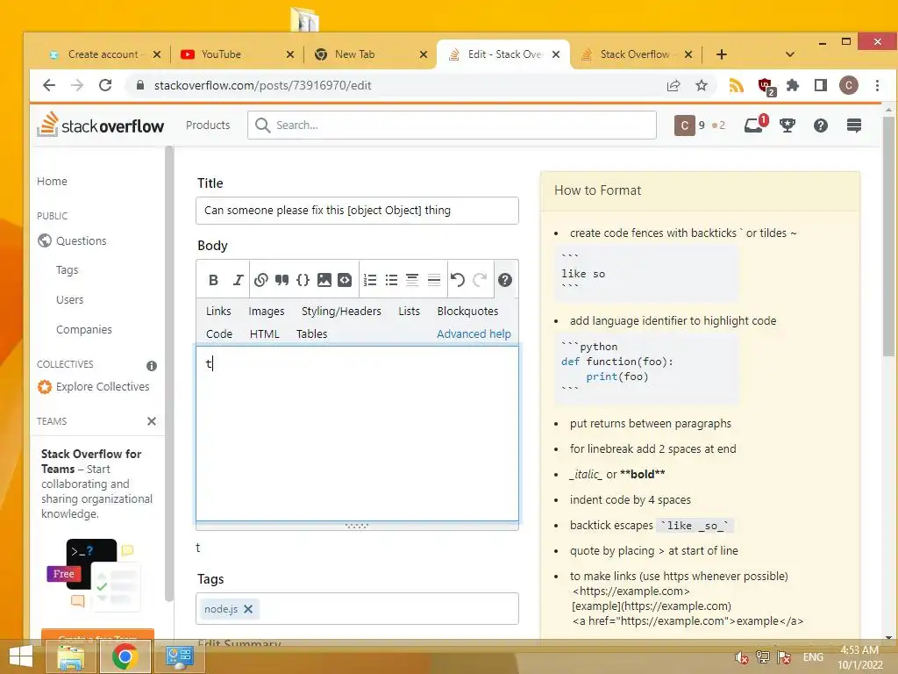Apply bold formatting in the editor toolbar

click(214, 280)
